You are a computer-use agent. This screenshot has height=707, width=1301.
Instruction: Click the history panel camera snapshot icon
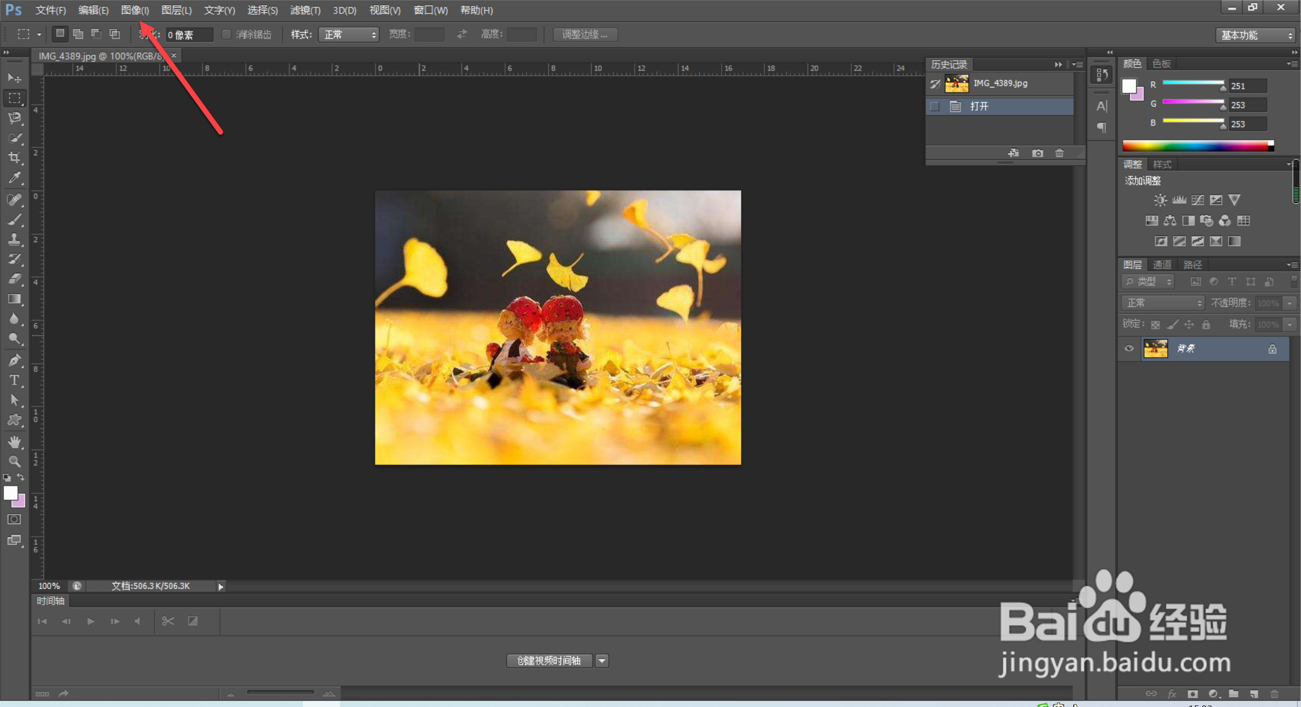coord(1037,153)
